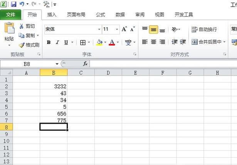Open the 复制 dropdown arrow

[x=38, y=35]
